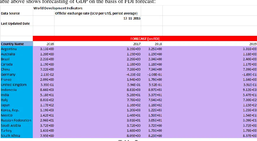Click Argentina's 2019 value 3.31E+00
This screenshot has height=141, width=257.
pos(250,49)
